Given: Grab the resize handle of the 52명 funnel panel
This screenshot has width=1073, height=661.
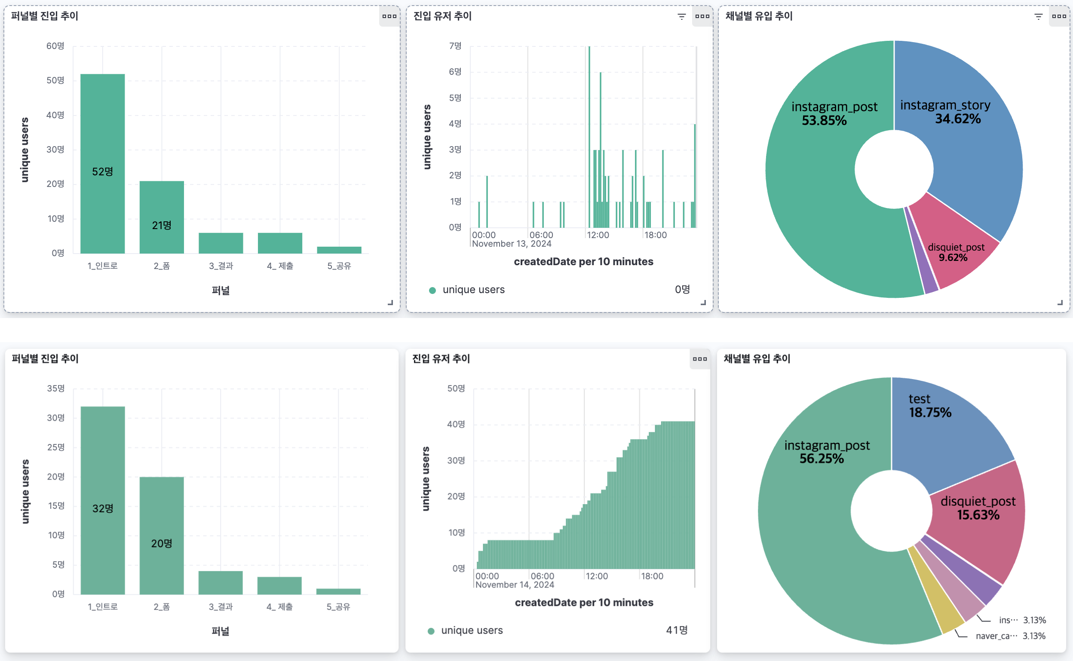Looking at the screenshot, I should pyautogui.click(x=390, y=303).
